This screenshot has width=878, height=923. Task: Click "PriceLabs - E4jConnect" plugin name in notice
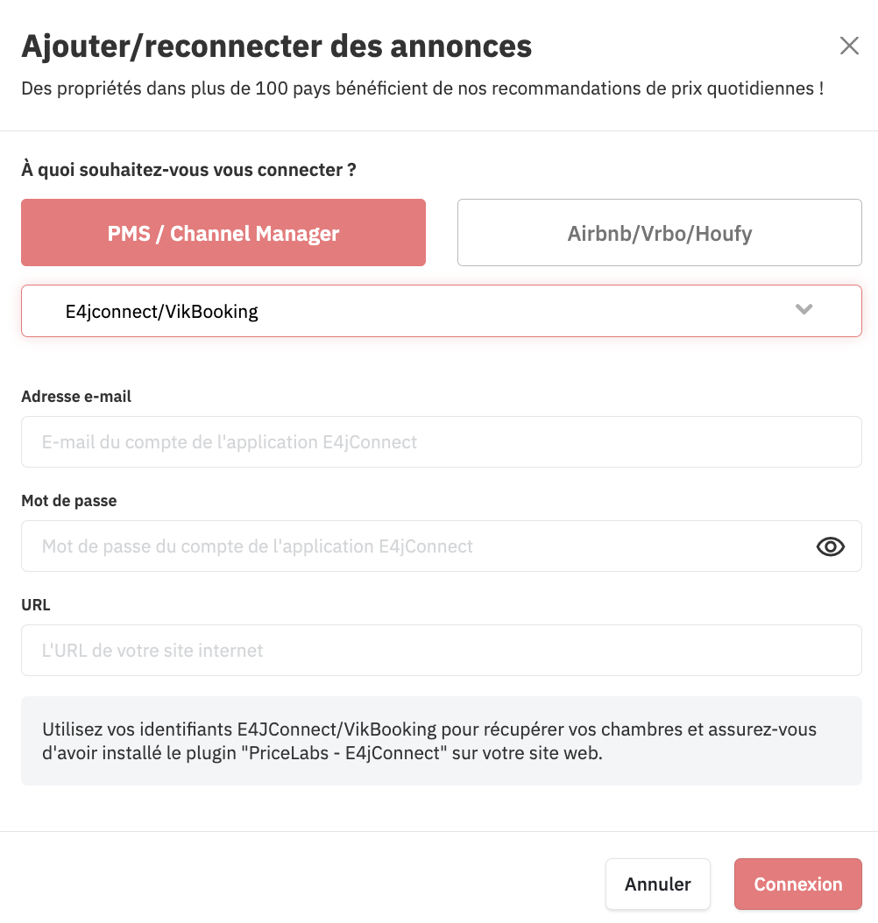tap(344, 753)
